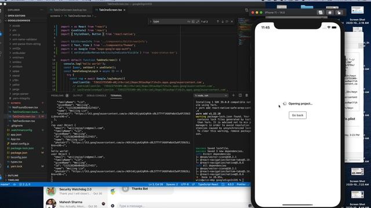The width and height of the screenshot is (371, 208).
Task: Open yarn.lock file
Action: (16, 166)
